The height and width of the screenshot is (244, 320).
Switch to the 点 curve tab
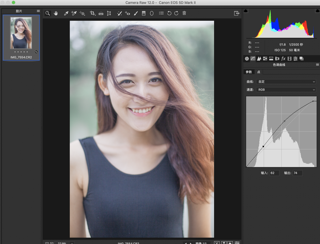259,72
